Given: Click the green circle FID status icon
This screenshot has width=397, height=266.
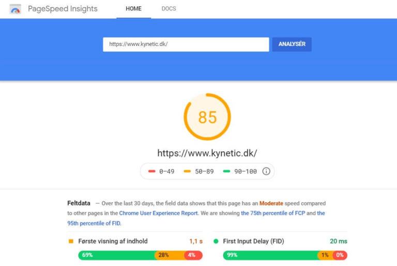Looking at the screenshot, I should click(x=216, y=241).
